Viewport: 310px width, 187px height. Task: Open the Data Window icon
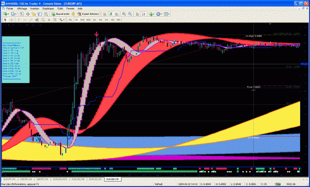pos(28,14)
